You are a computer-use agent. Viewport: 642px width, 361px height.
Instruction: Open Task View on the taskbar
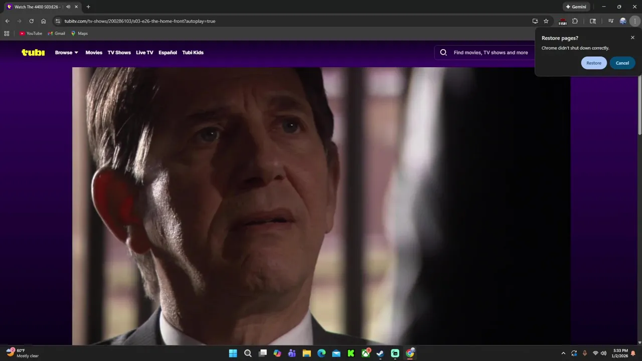pyautogui.click(x=262, y=353)
